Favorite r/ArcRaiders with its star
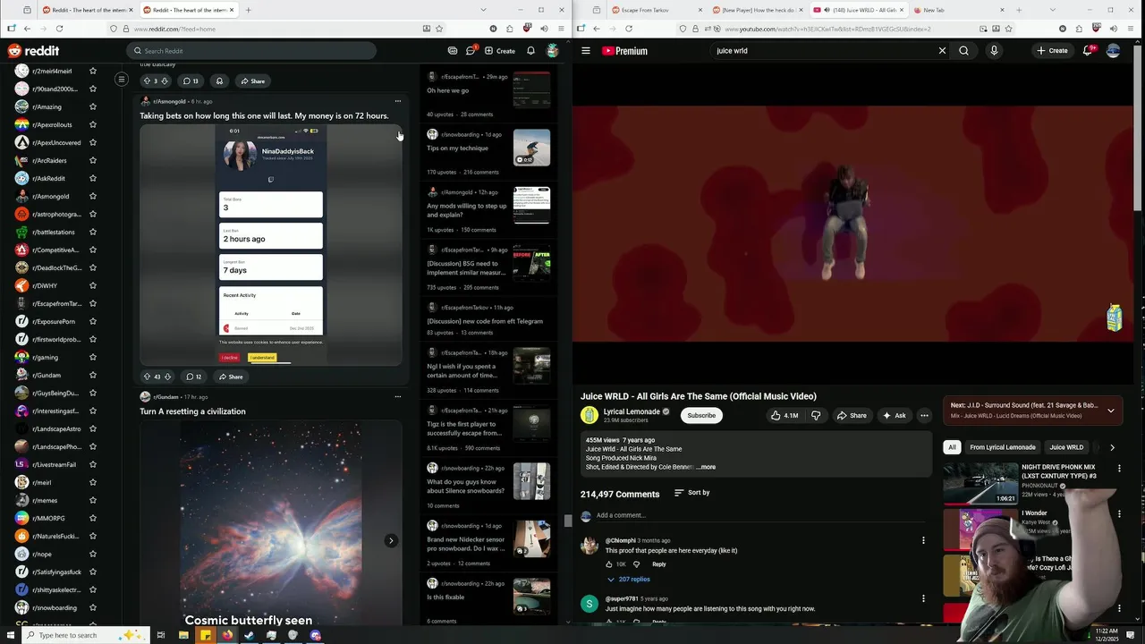 point(93,161)
